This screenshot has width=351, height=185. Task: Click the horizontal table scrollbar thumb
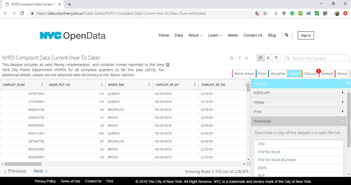click(23, 164)
